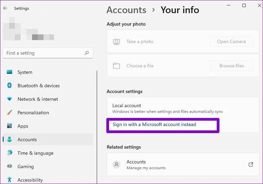This screenshot has width=263, height=184.
Task: Open the System settings category
Action: (x=48, y=72)
